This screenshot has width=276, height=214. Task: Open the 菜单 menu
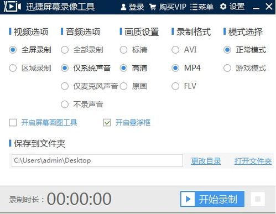[201, 7]
